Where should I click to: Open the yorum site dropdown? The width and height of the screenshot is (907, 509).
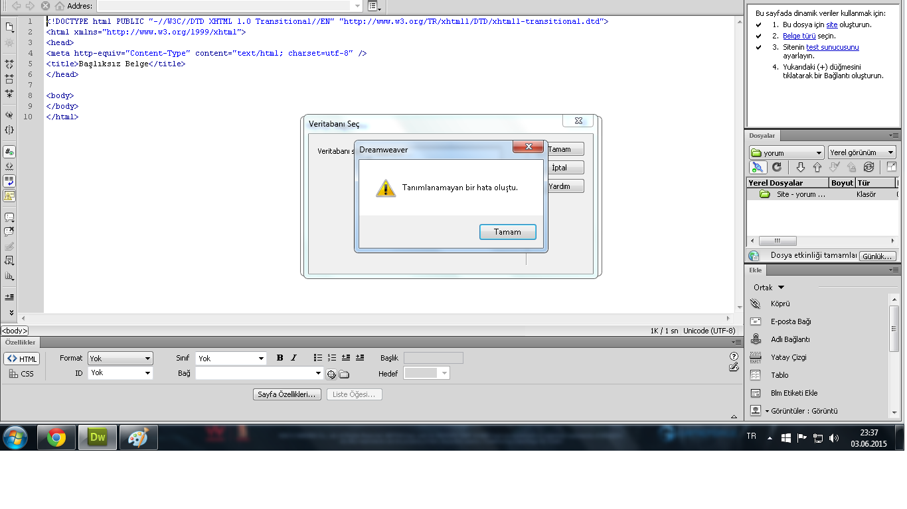(x=786, y=152)
